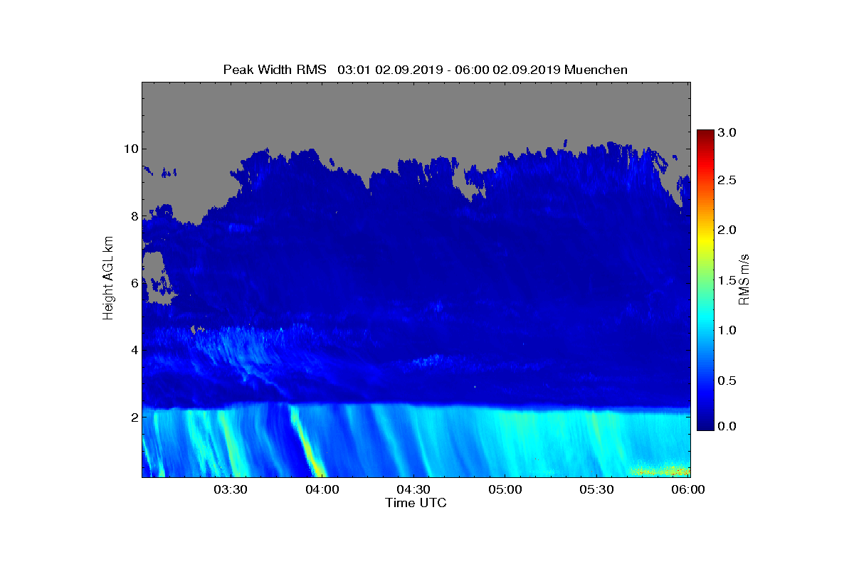Click the 'Height AGL km' axis label

coord(108,279)
